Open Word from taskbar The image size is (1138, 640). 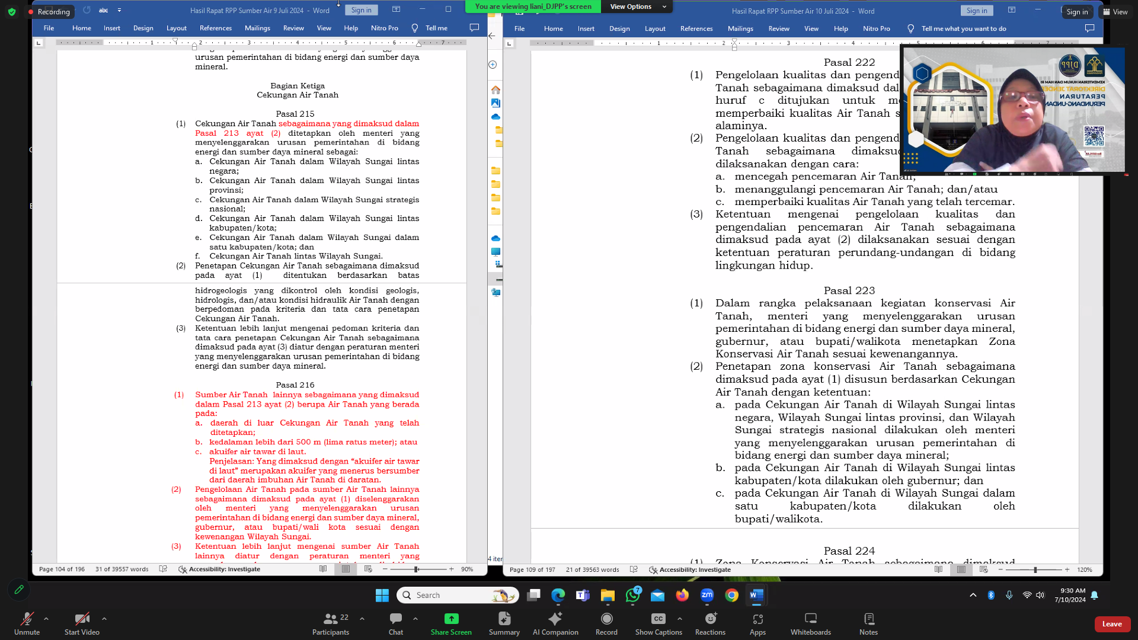pyautogui.click(x=756, y=595)
